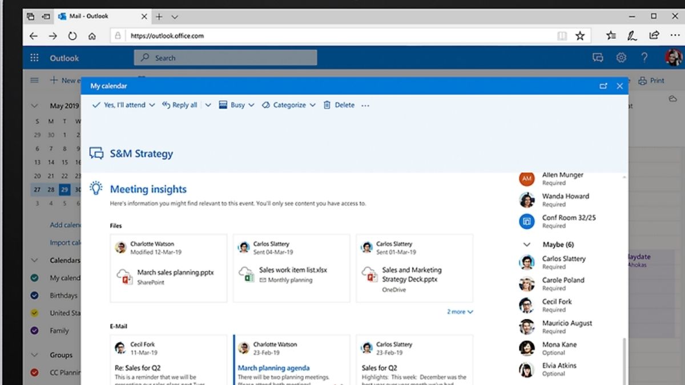Add page to favorites with star
The height and width of the screenshot is (385, 685).
pos(580,36)
